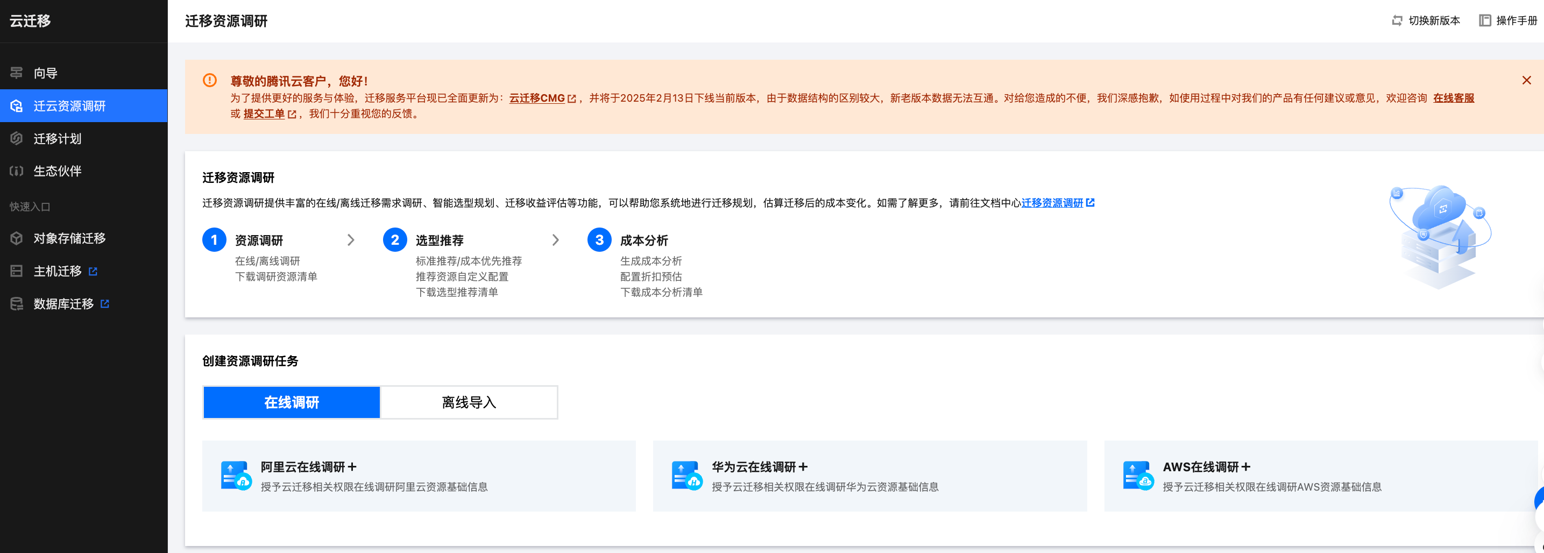Create 阿里云在线调研 task
The width and height of the screenshot is (1544, 553).
419,476
